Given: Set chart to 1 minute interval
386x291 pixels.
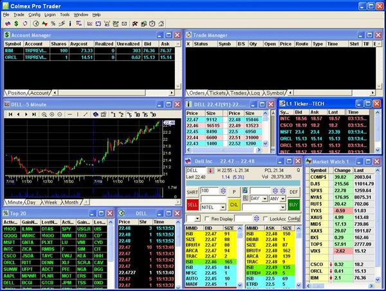Looking at the screenshot, I should [x=113, y=114].
